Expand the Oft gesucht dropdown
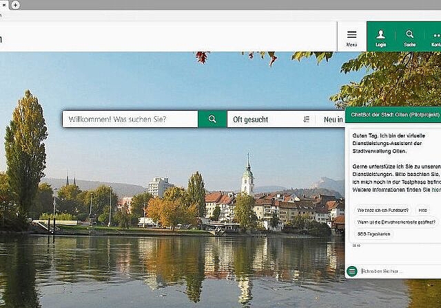Screen dimensions: 441x308 click(271, 119)
